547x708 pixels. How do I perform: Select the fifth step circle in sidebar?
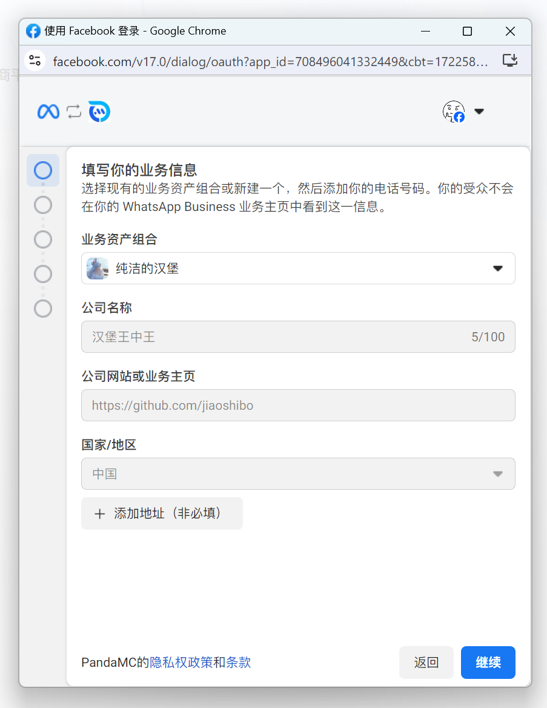tap(43, 309)
